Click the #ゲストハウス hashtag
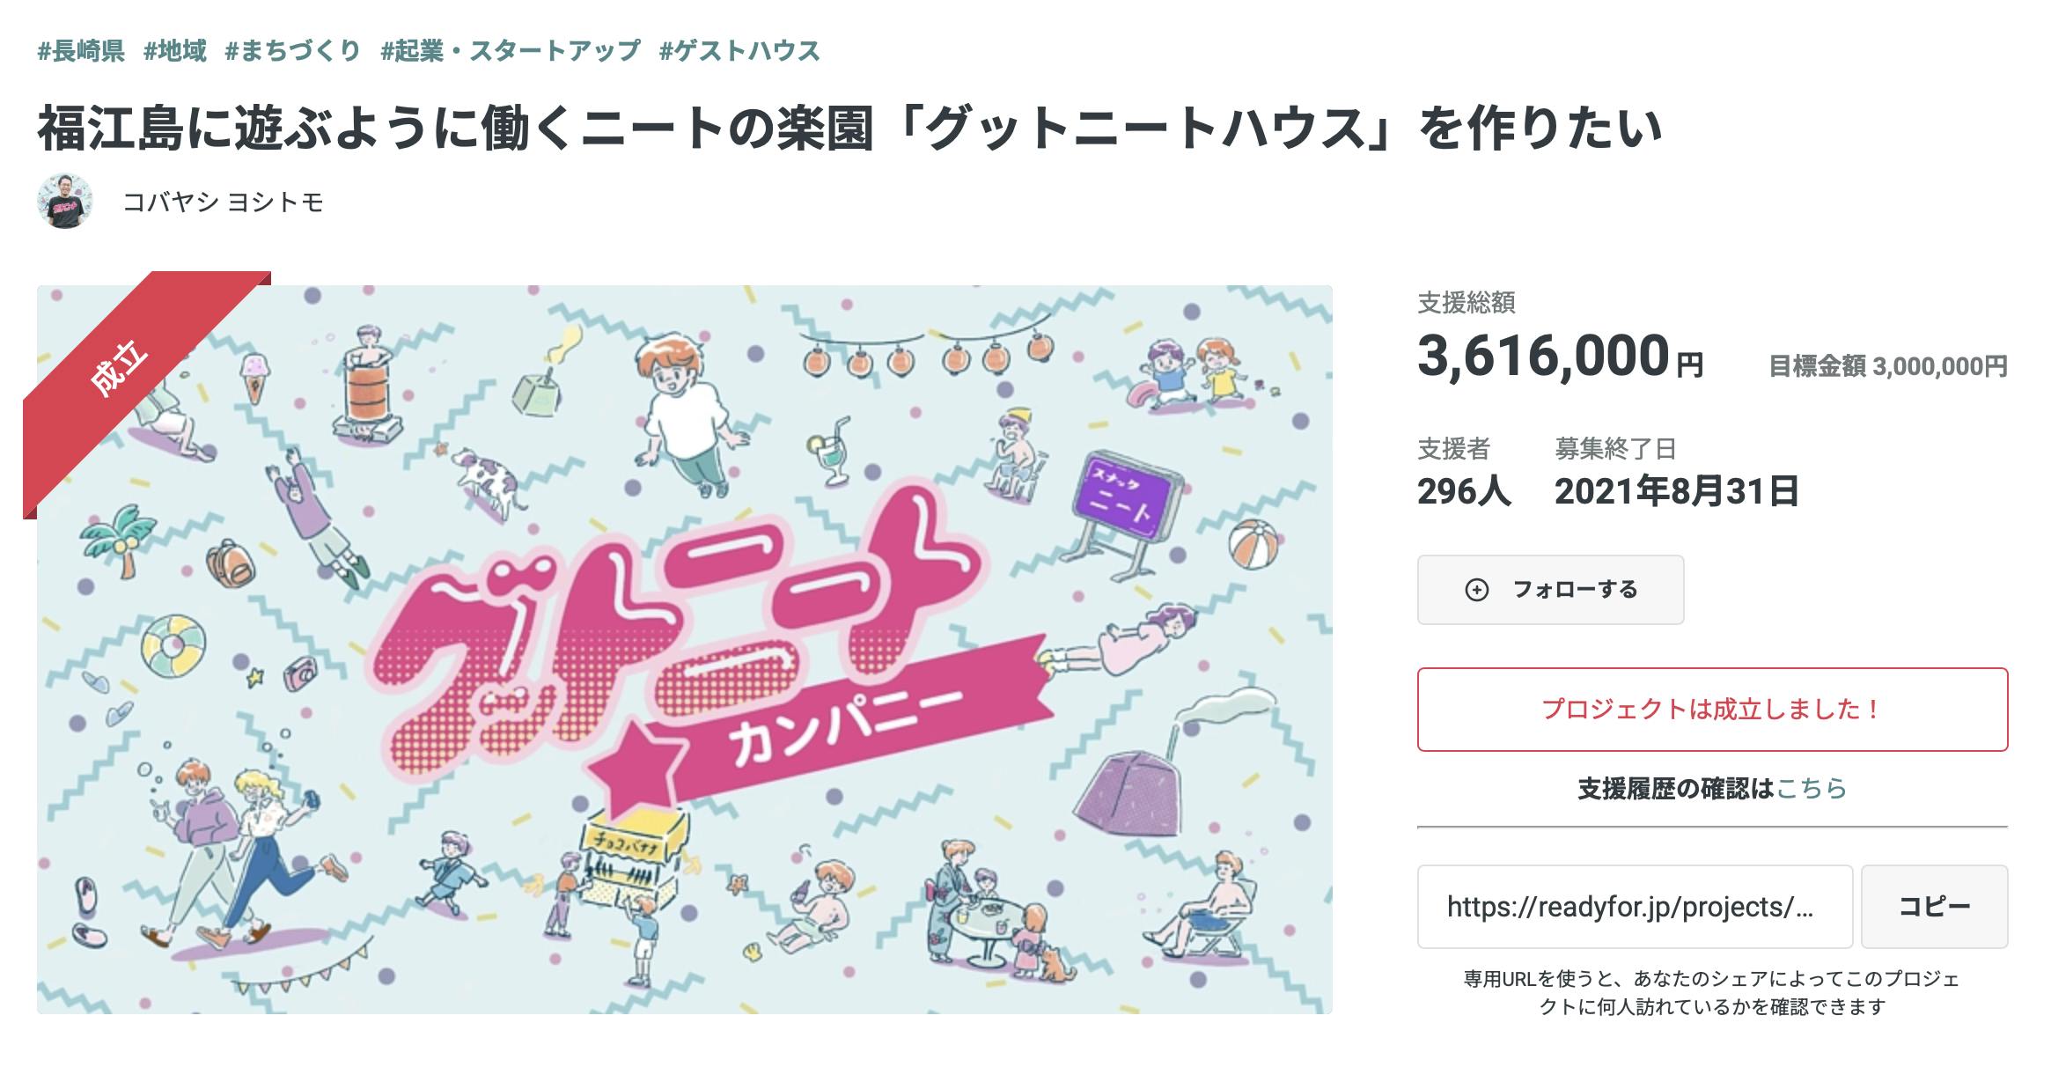The image size is (2051, 1067). 739,51
